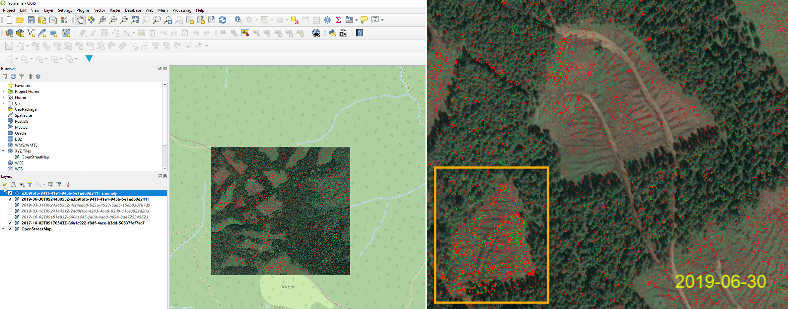Viewport: 788px width, 309px height.
Task: Expand the Home node in Browser
Action: [x=3, y=97]
